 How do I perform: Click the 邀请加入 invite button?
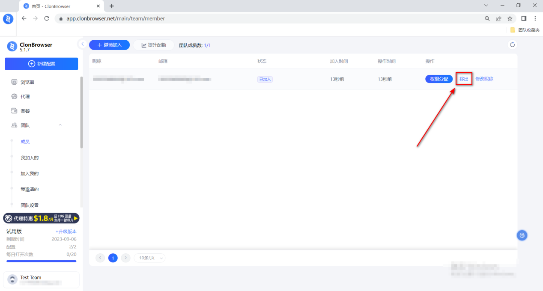(x=109, y=45)
